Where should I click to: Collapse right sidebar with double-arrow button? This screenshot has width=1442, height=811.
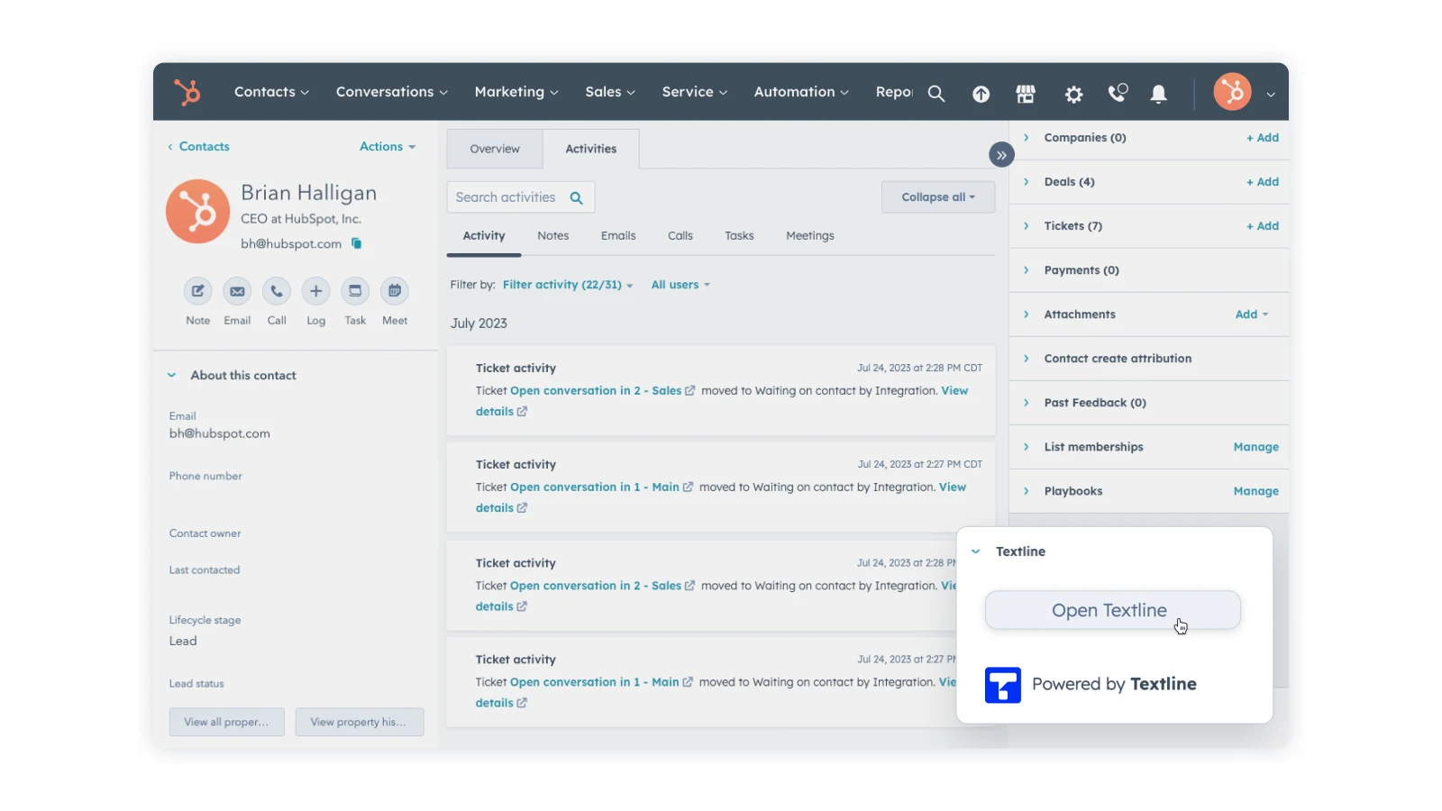pos(1001,155)
